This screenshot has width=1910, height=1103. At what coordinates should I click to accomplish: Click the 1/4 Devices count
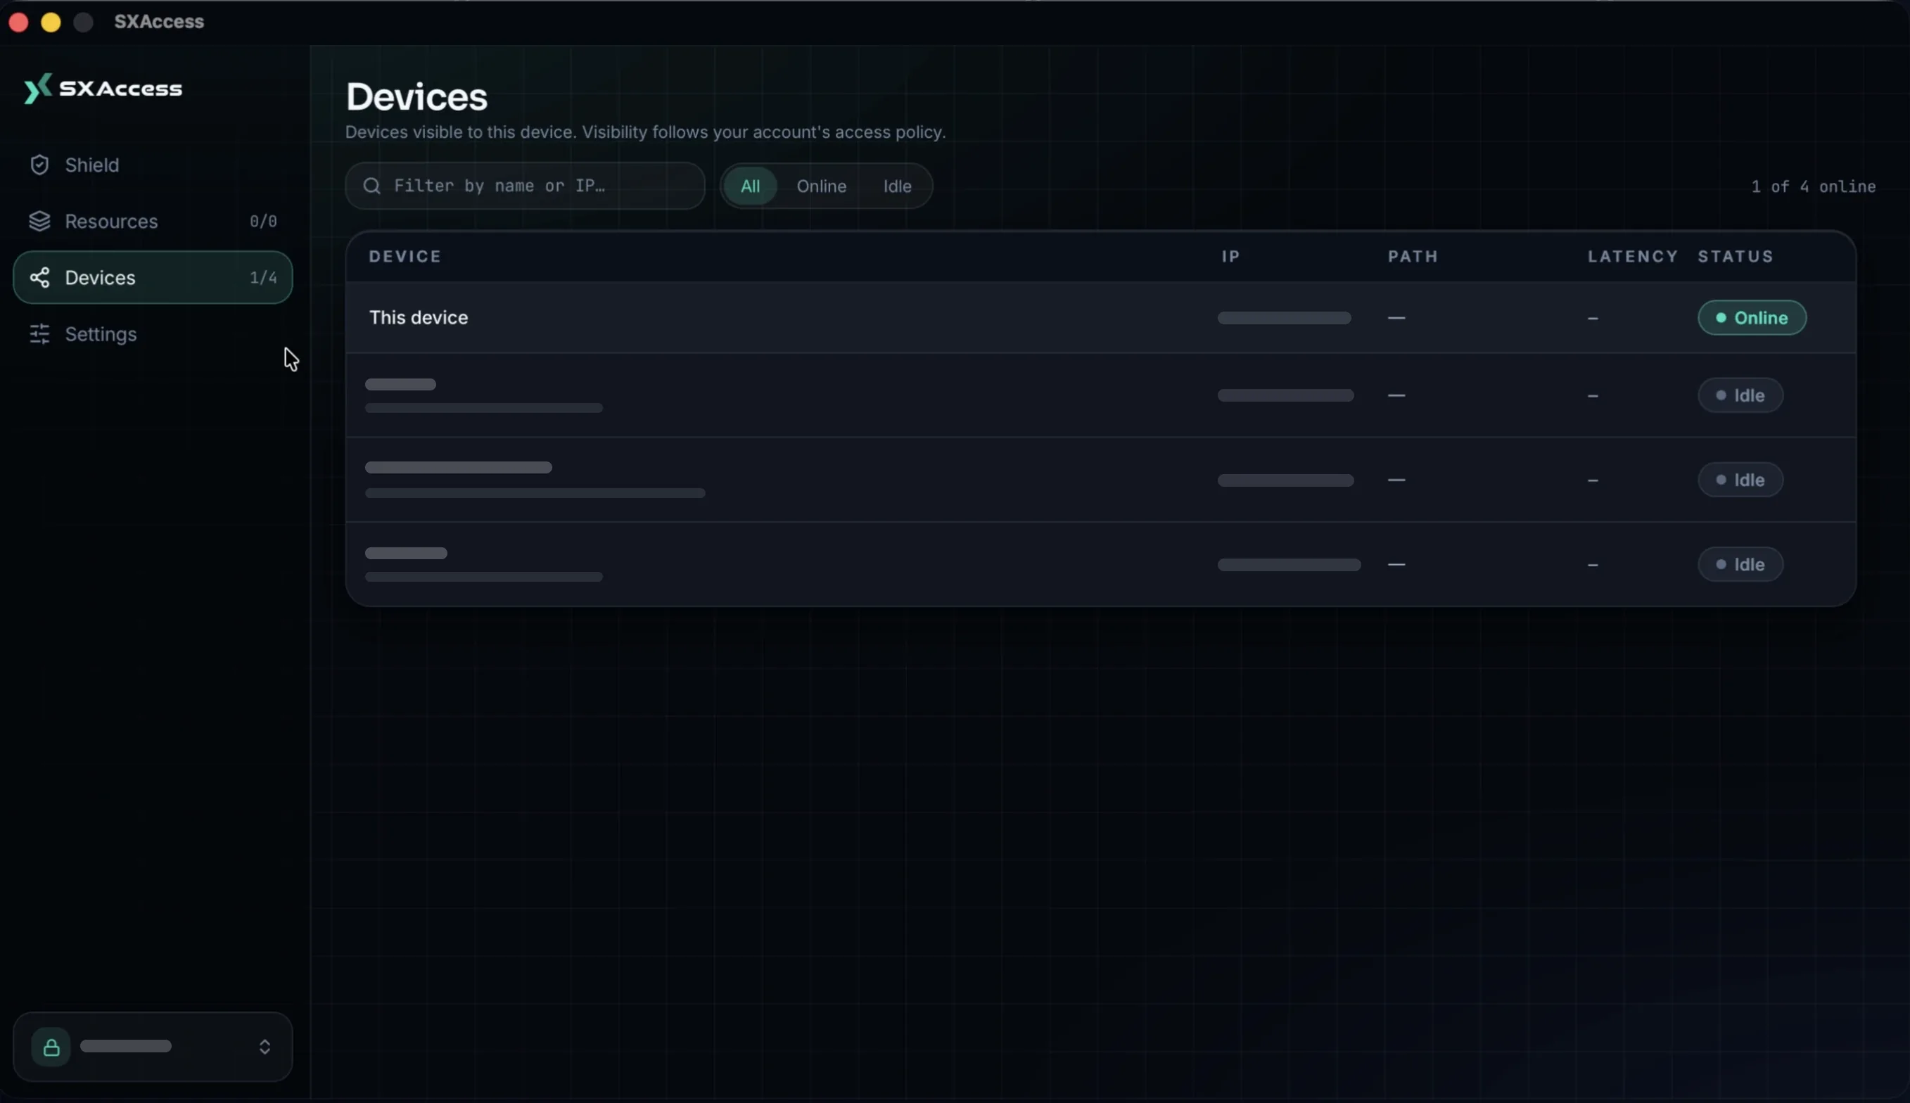pos(263,278)
